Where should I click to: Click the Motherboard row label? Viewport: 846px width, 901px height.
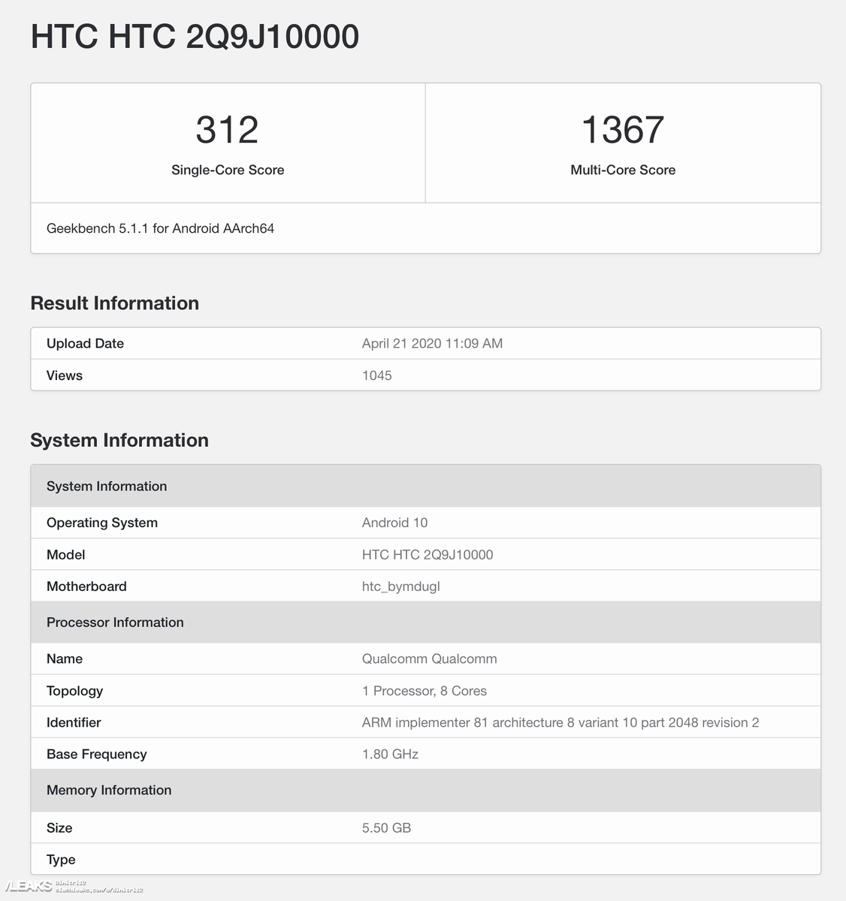(x=86, y=586)
